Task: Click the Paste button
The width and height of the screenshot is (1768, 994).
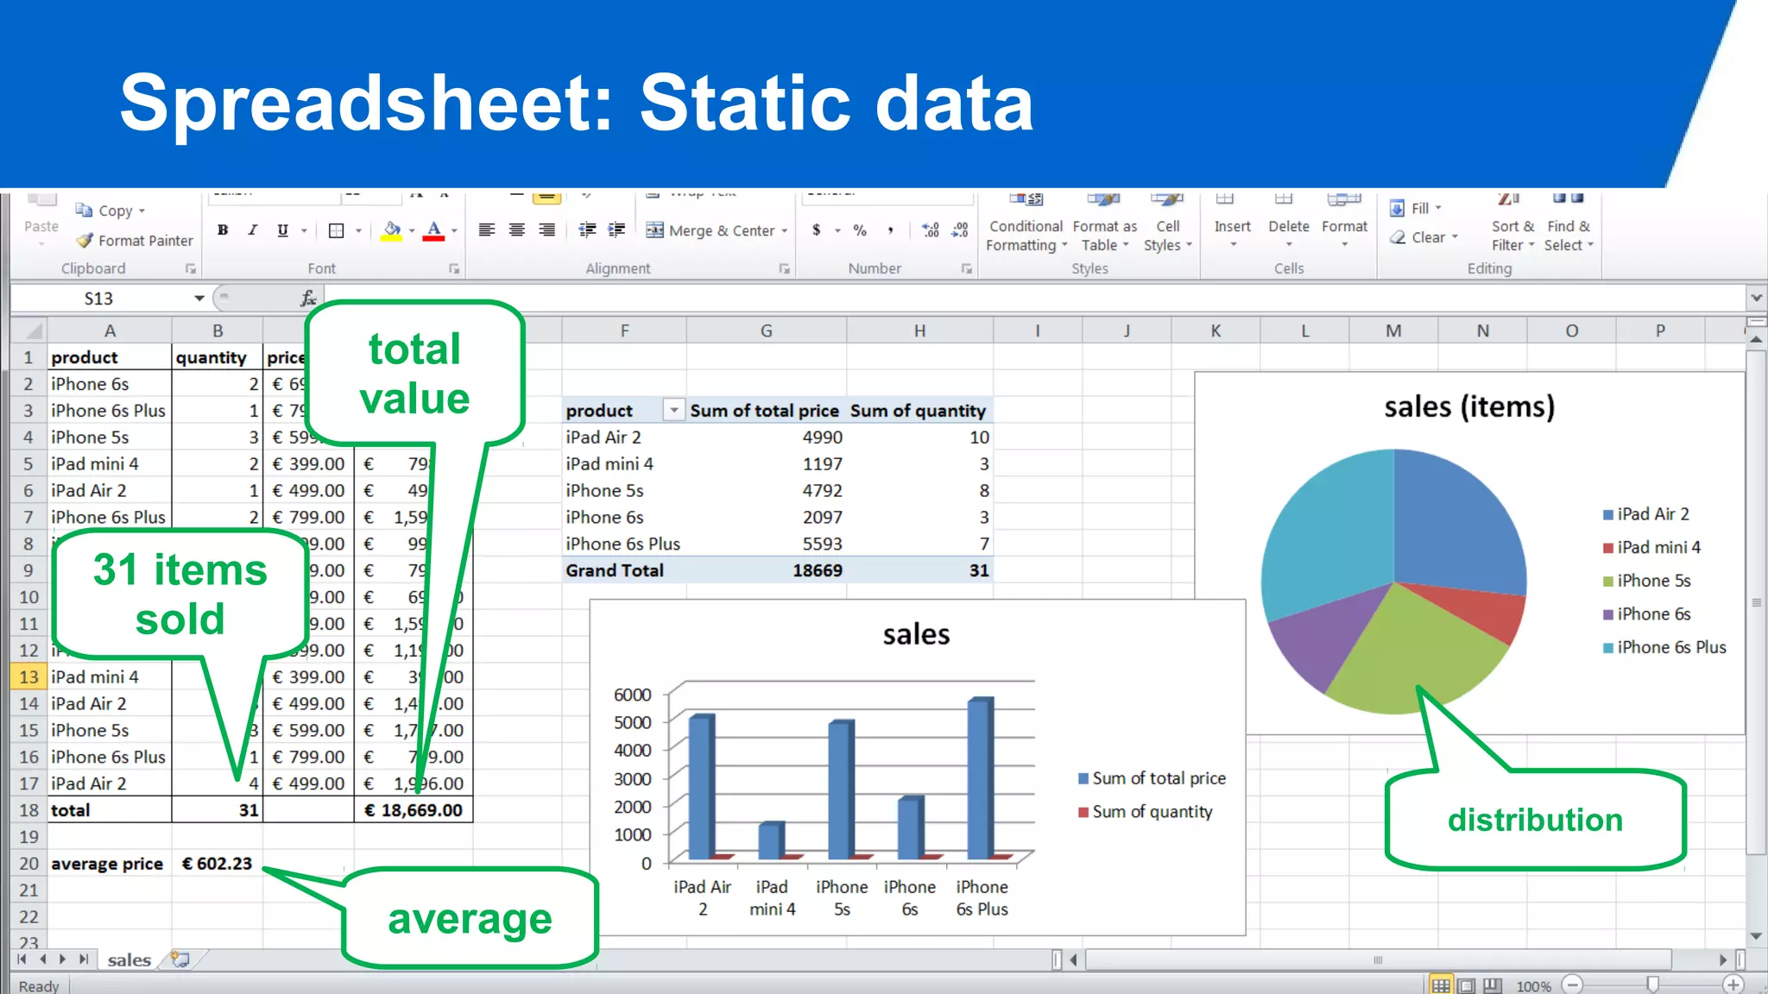Action: coord(41,221)
